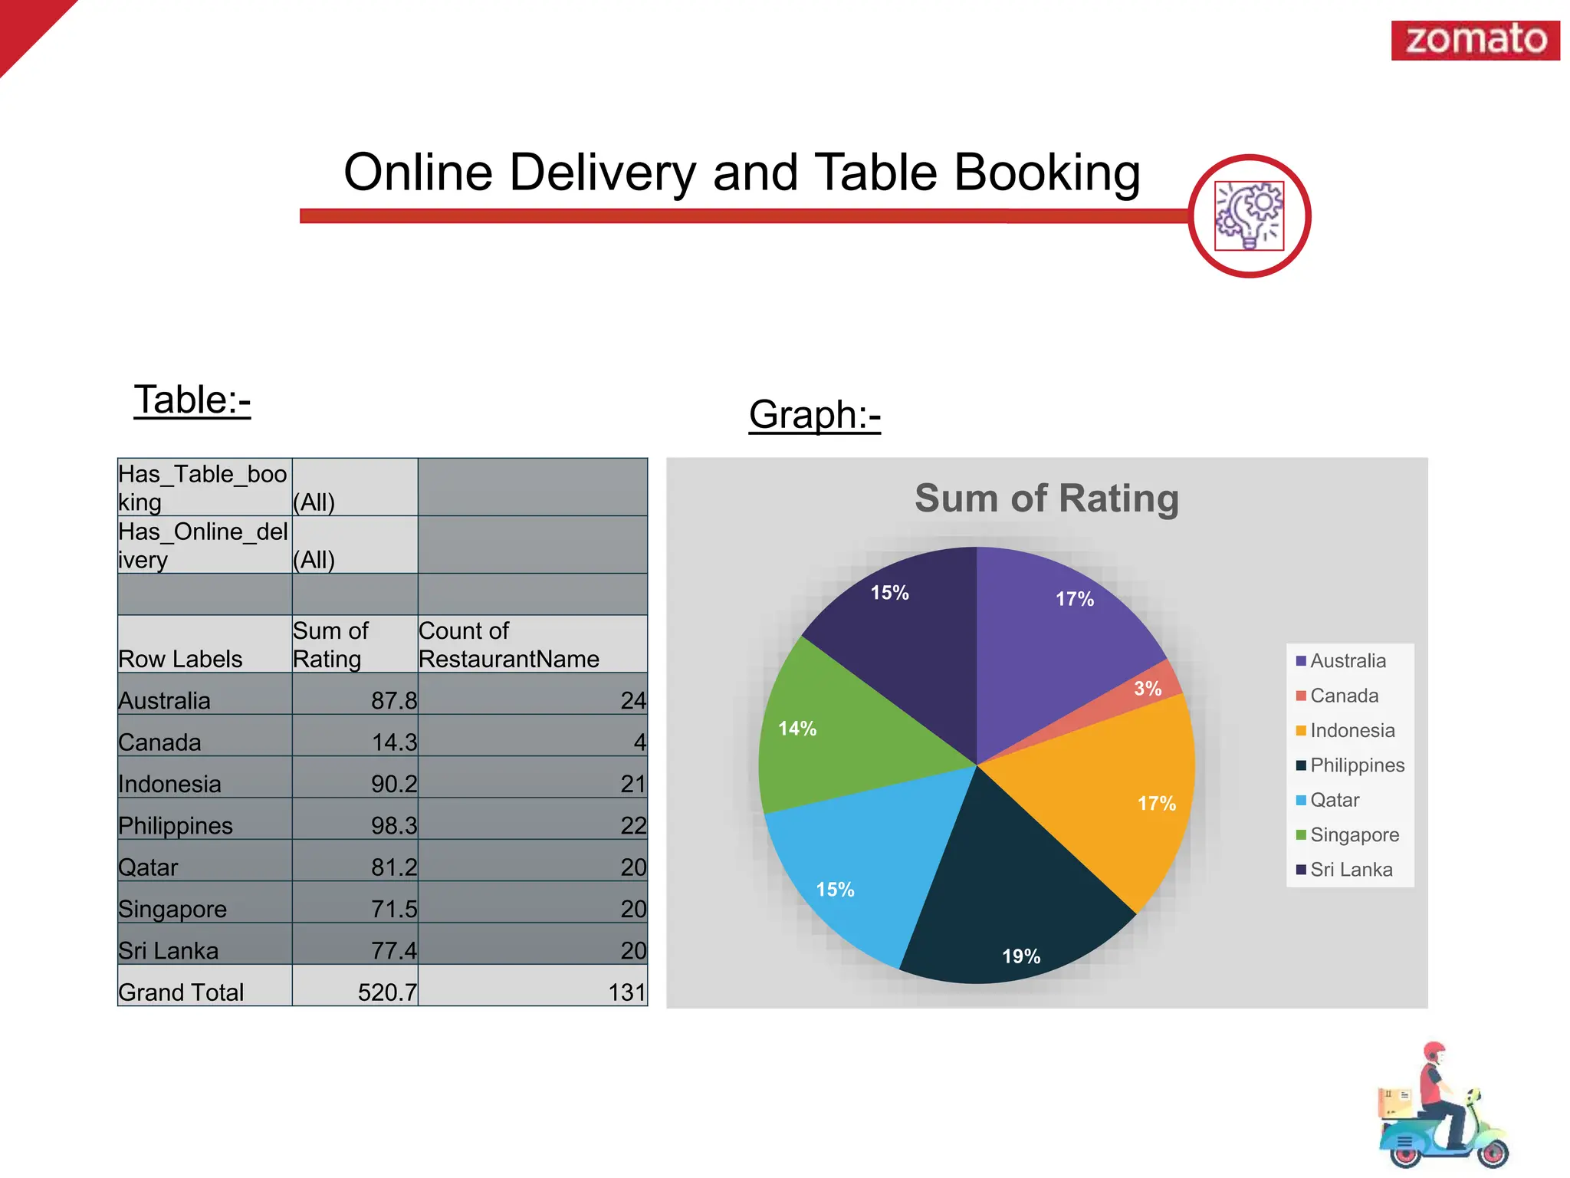The image size is (1570, 1178).
Task: Click the count 4 cell for Canada
Action: coord(533,736)
